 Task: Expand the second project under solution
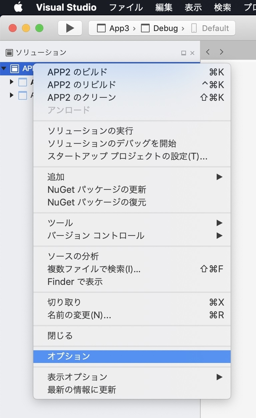pos(12,95)
